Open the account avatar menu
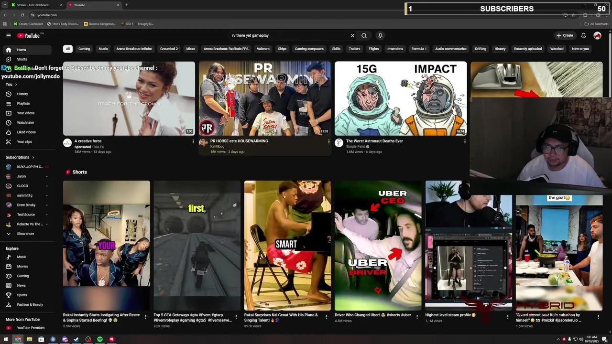612x344 pixels. (x=597, y=35)
